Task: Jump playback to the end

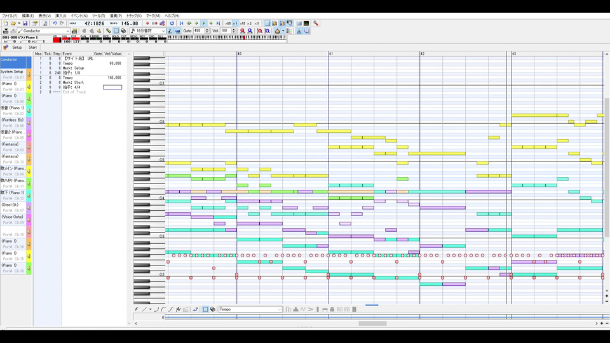Action: coord(218,24)
